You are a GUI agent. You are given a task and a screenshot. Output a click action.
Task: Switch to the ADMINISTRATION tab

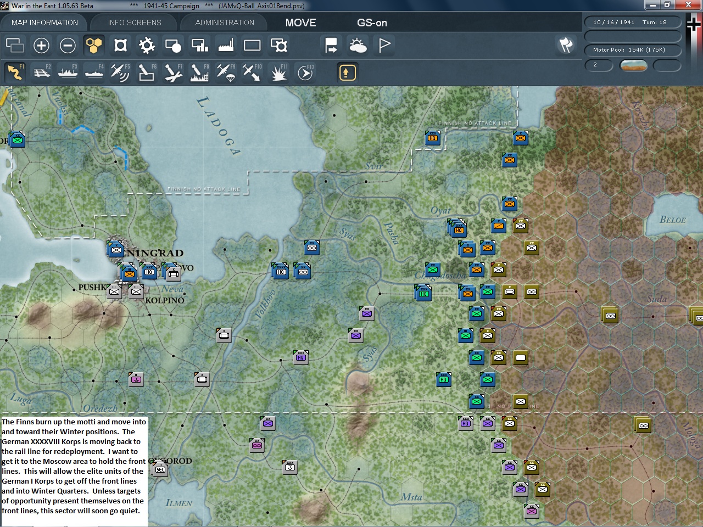pyautogui.click(x=225, y=23)
